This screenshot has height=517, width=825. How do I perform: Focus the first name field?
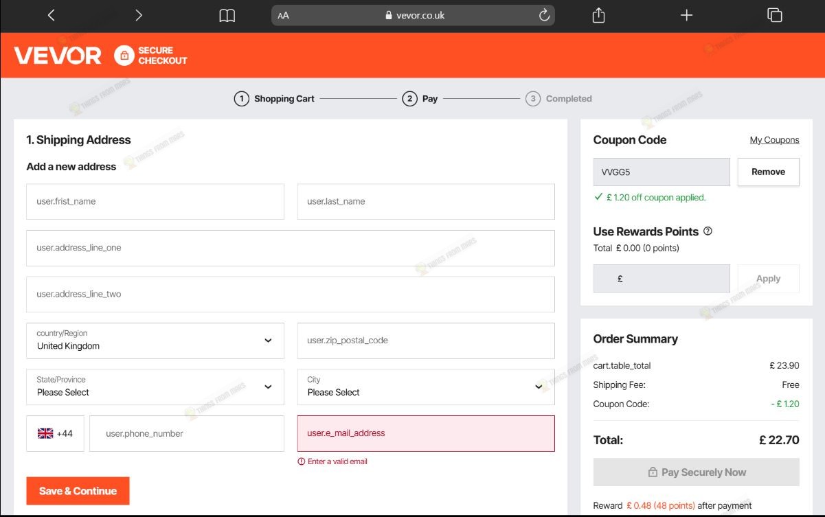coord(155,201)
